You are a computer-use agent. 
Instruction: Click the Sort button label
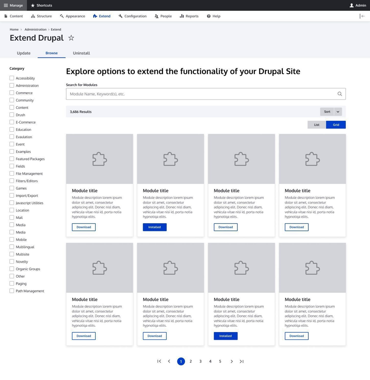coord(327,112)
